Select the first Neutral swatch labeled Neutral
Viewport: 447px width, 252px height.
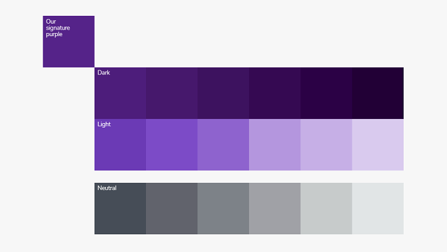click(120, 209)
